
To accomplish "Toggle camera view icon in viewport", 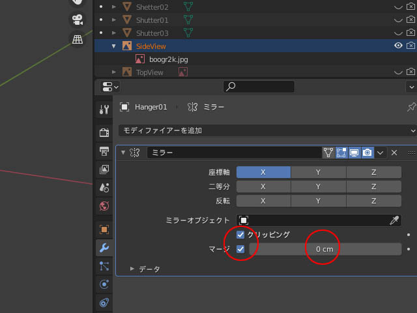I will 78,20.
